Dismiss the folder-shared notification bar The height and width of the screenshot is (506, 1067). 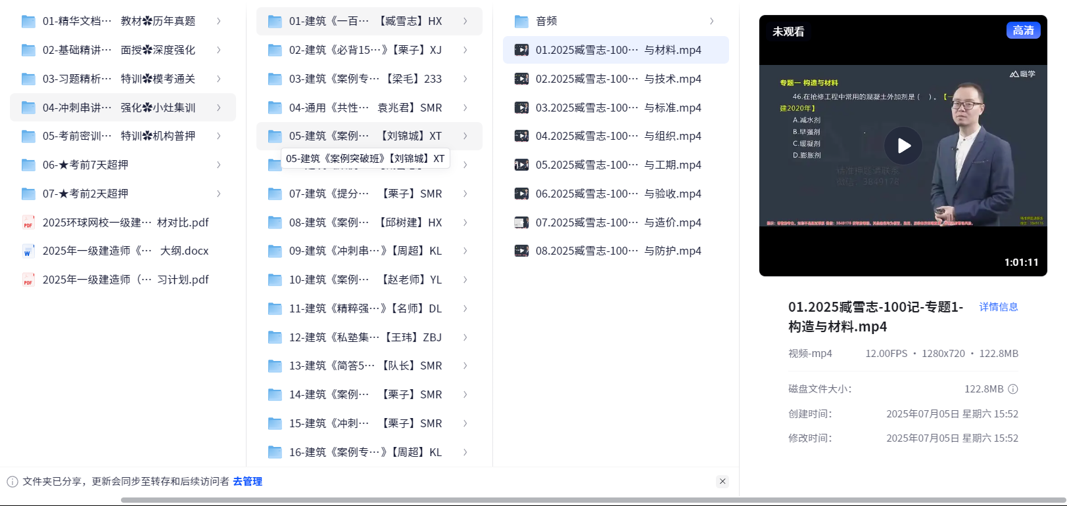click(723, 481)
